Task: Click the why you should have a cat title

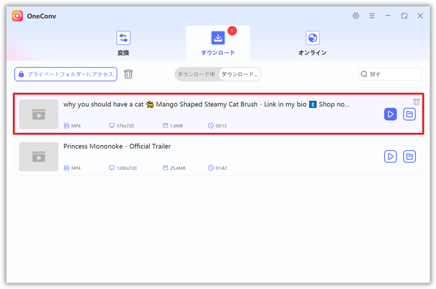Action: point(207,104)
